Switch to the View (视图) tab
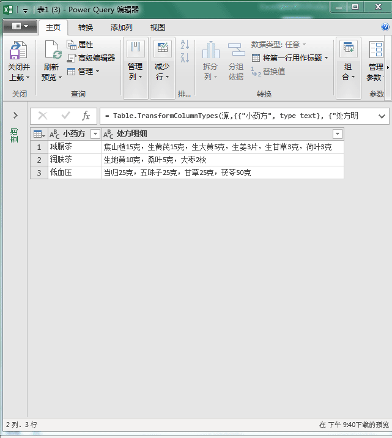The width and height of the screenshot is (392, 438). click(x=157, y=28)
